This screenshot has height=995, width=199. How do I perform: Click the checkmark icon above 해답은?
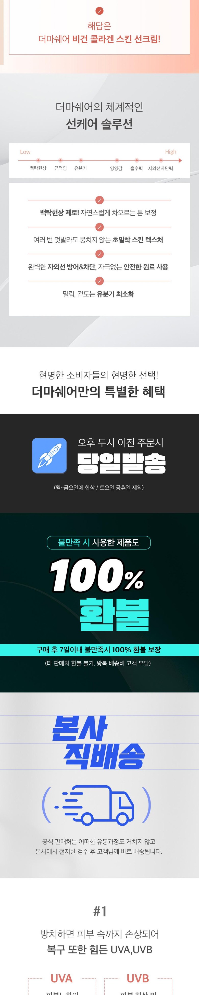99,11
